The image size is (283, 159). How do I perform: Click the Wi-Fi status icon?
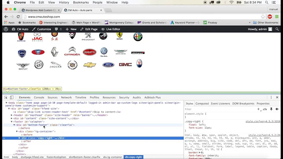[x=232, y=2]
